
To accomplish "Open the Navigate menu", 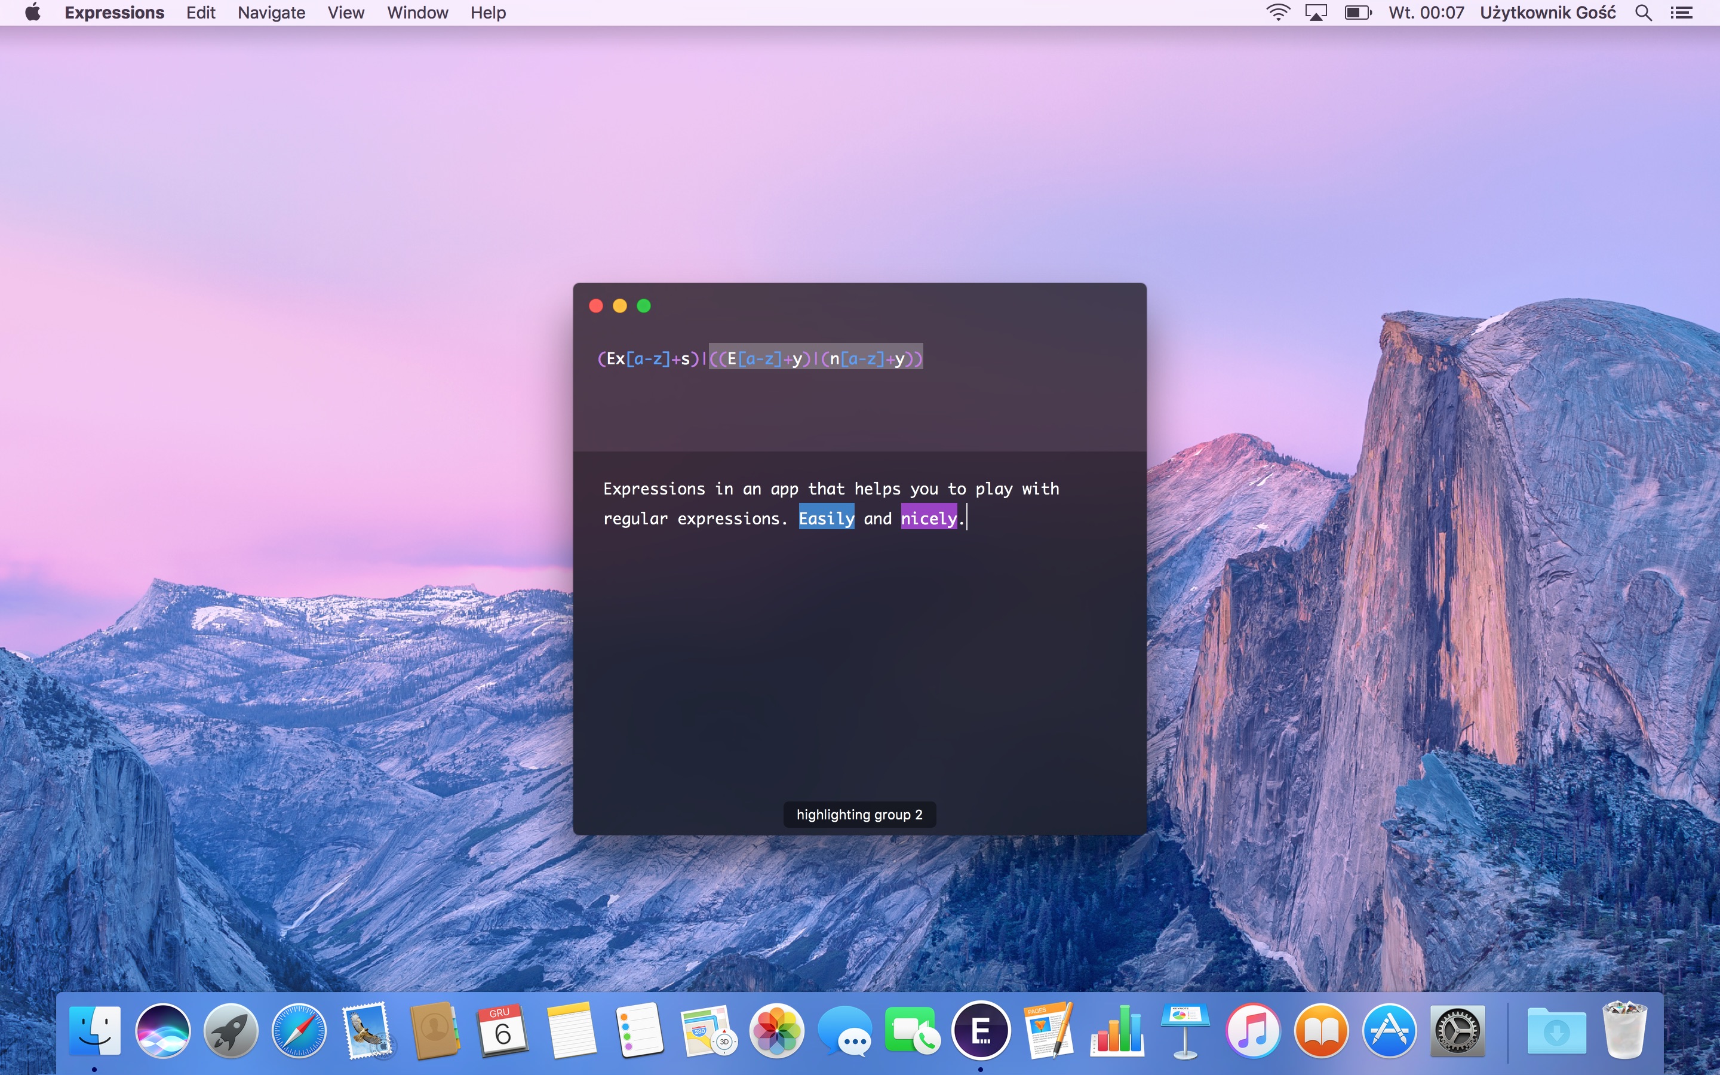I will 271,13.
